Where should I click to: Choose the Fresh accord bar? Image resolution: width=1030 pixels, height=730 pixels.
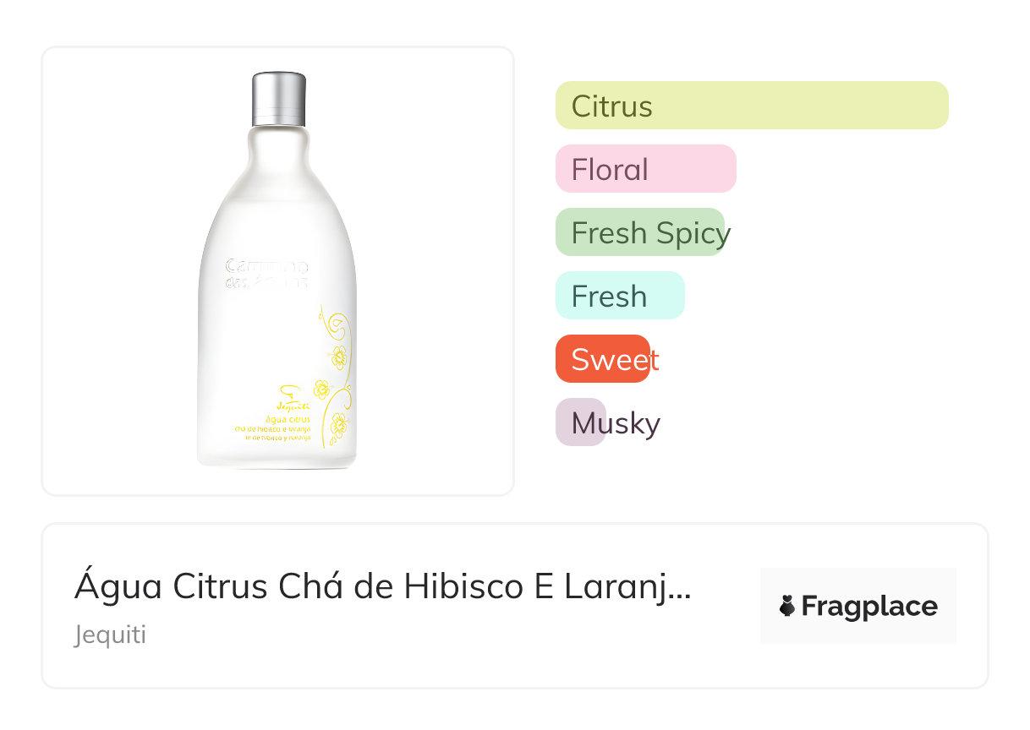click(x=619, y=296)
